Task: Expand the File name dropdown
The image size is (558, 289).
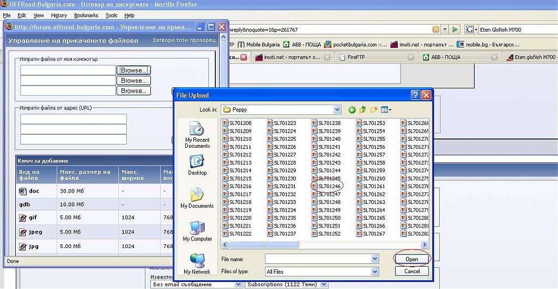Action: point(374,259)
